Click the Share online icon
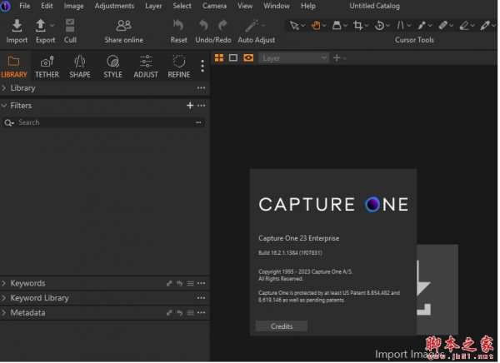The height and width of the screenshot is (363, 500). [123, 26]
